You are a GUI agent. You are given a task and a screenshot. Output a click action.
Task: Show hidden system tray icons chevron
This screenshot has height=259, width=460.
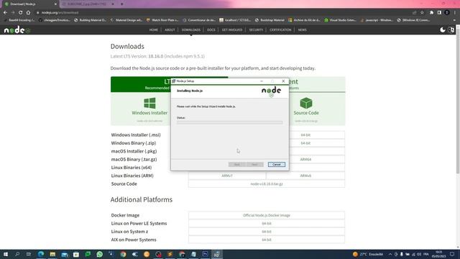click(x=390, y=254)
